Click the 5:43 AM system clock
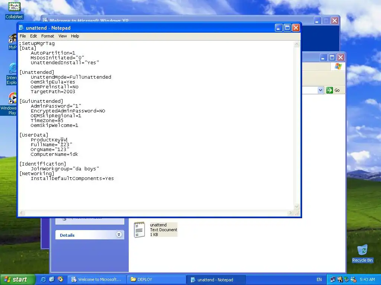 (367, 279)
